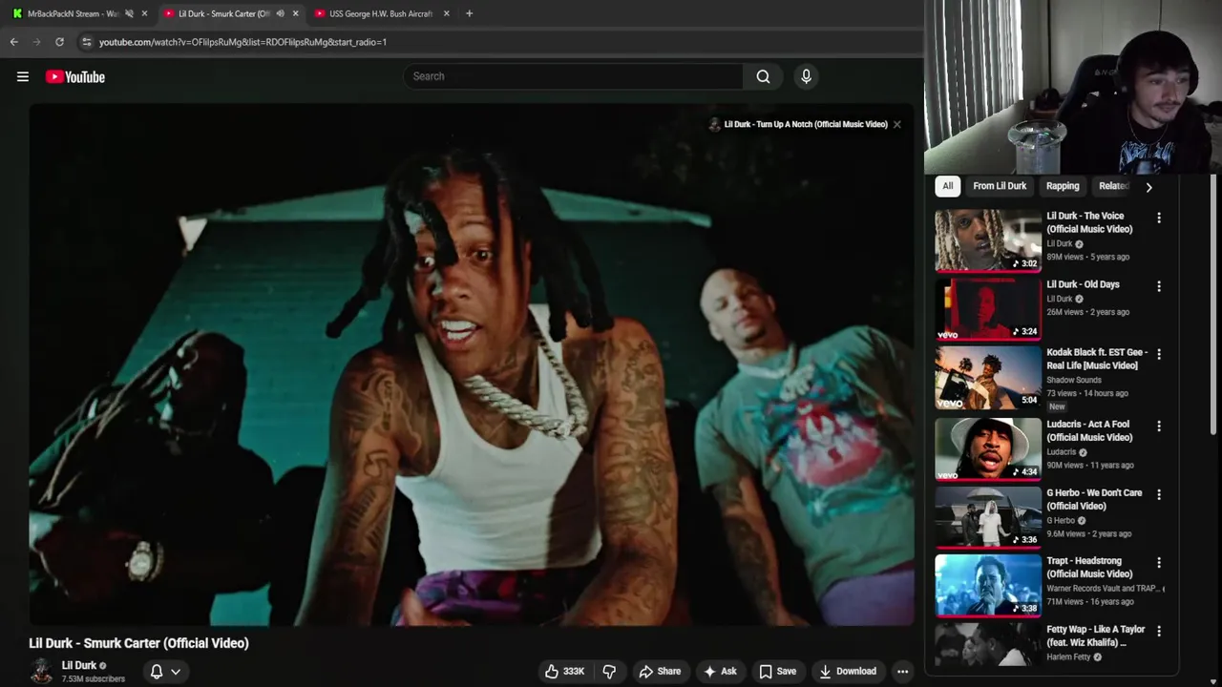Open options menu for Old Days video
The height and width of the screenshot is (687, 1222).
[1159, 286]
